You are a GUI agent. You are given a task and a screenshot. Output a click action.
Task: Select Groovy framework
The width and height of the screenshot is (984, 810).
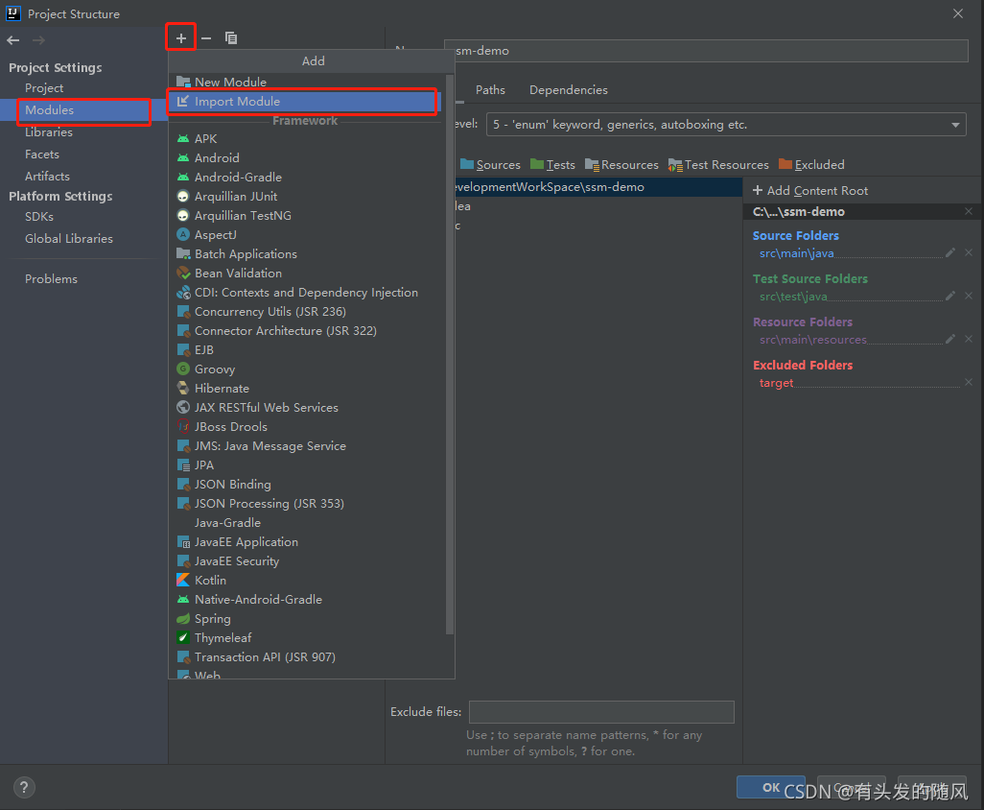[308, 369]
